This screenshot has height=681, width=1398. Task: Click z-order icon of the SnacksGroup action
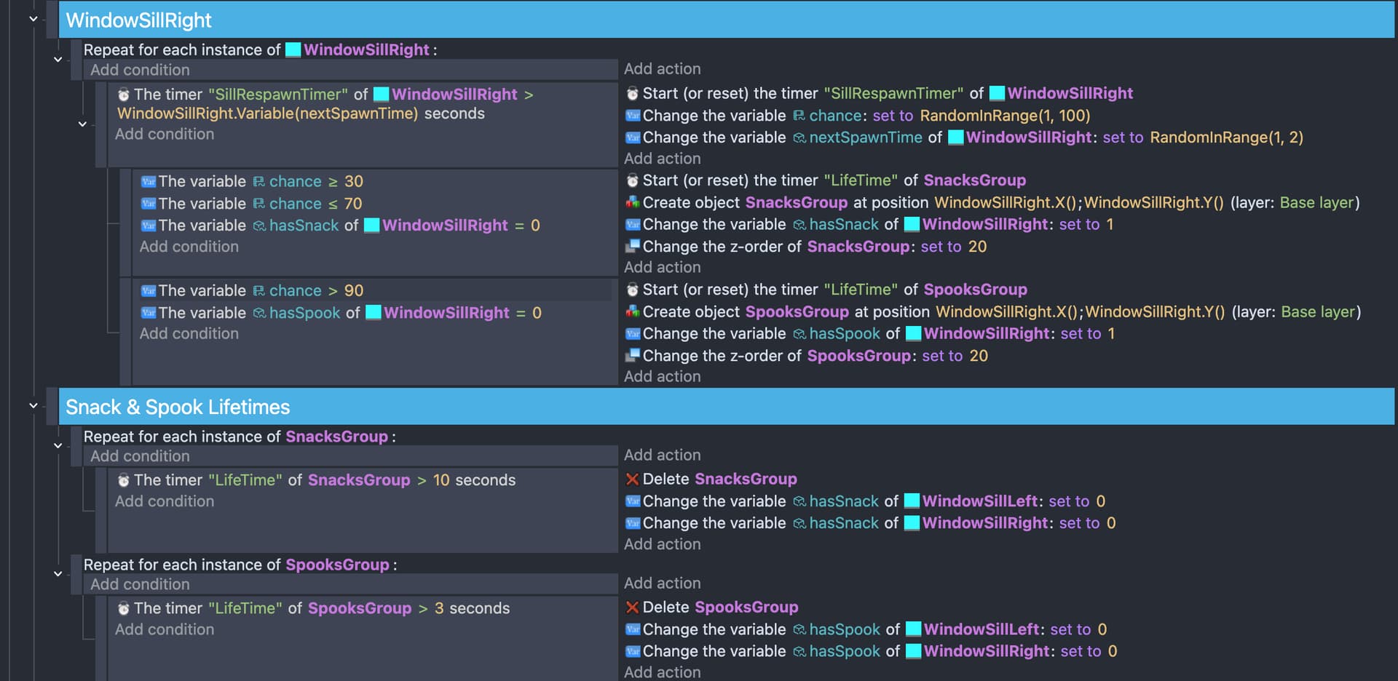point(632,246)
